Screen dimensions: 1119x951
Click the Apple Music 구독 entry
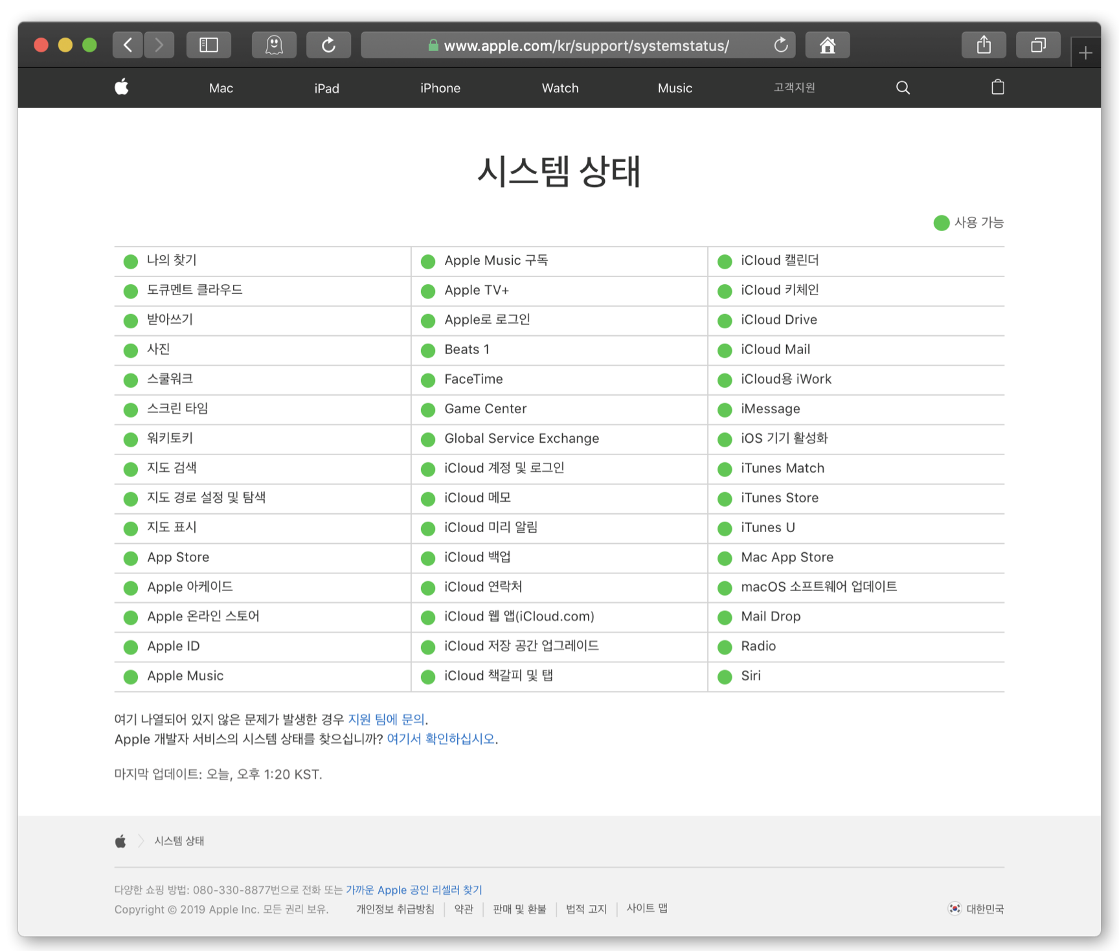(559, 261)
